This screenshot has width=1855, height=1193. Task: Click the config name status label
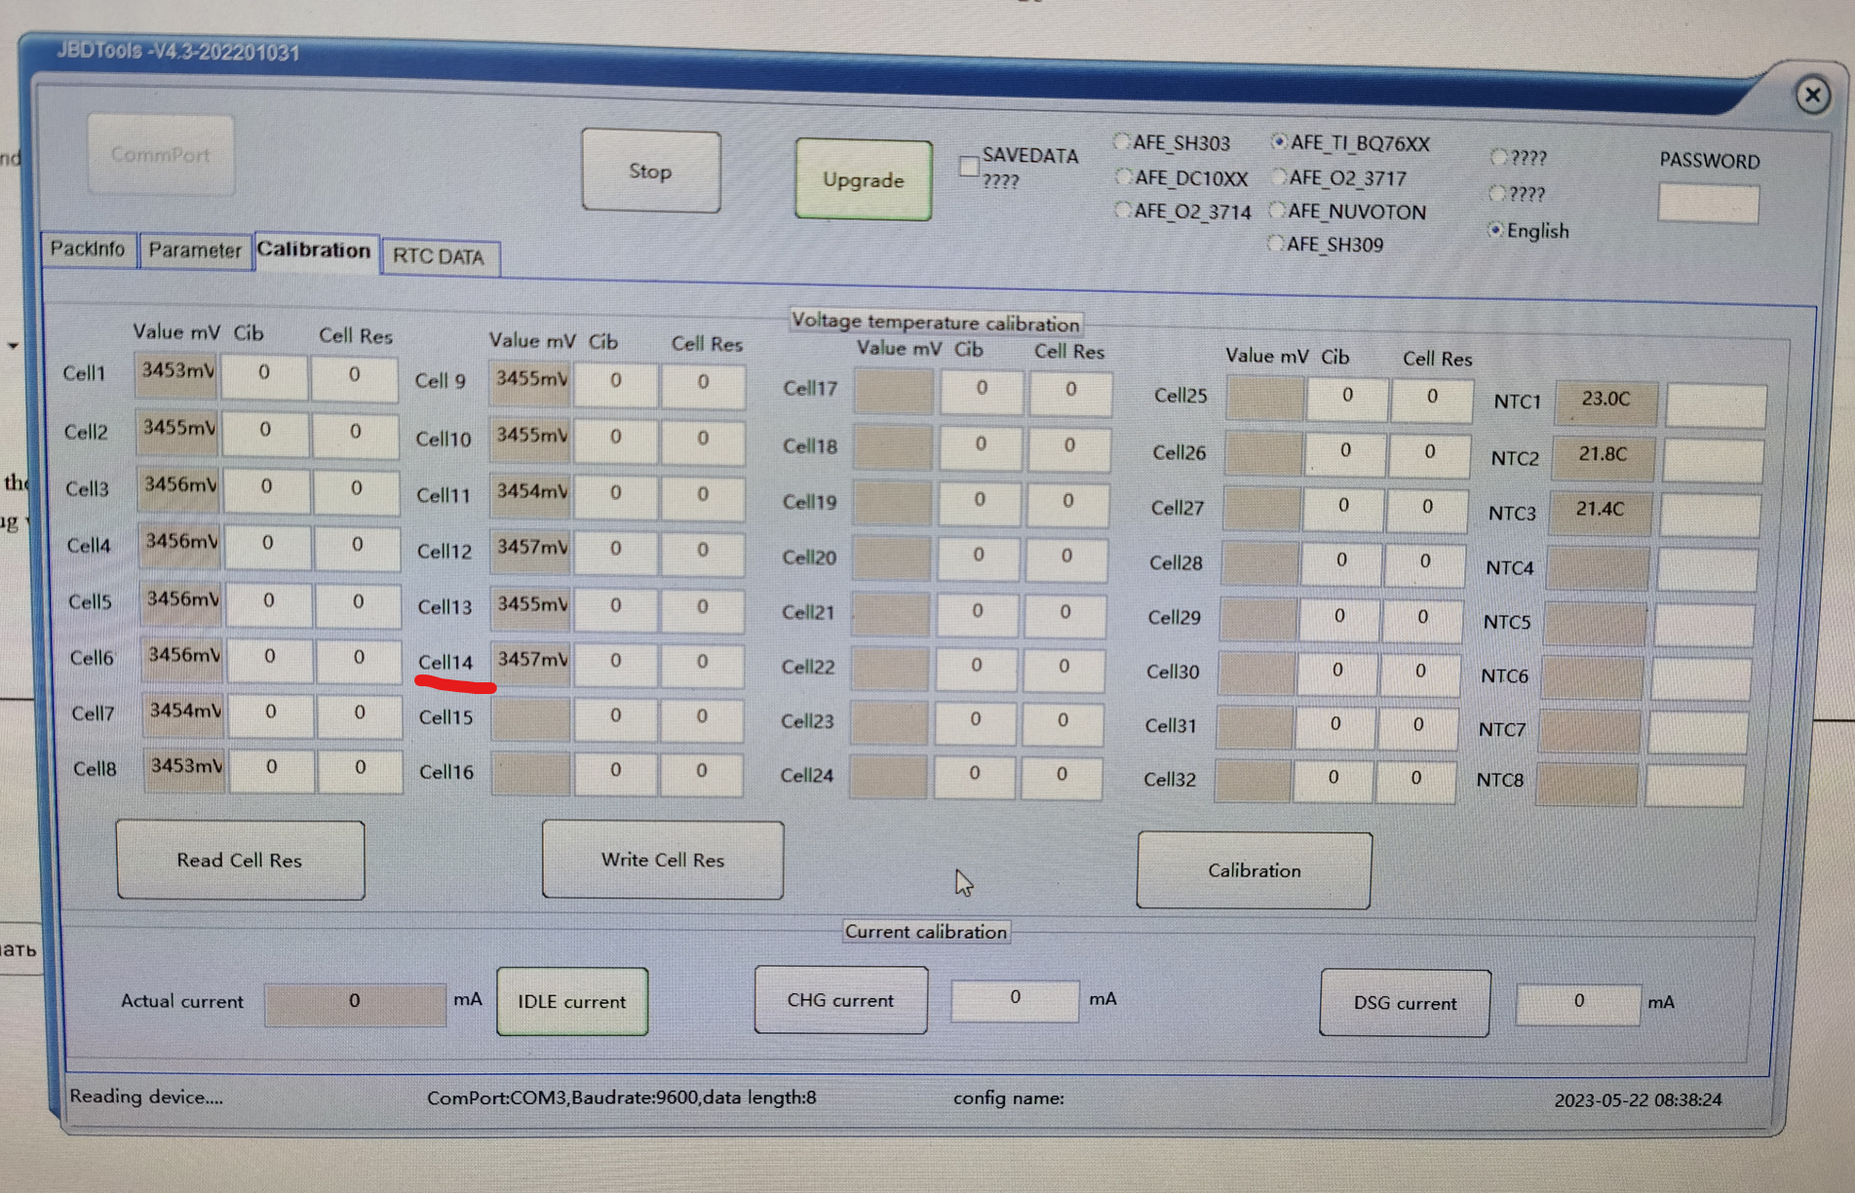(1009, 1098)
